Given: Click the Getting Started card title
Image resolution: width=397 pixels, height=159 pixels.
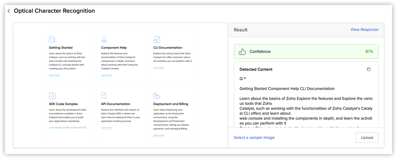Looking at the screenshot, I should 61,48.
